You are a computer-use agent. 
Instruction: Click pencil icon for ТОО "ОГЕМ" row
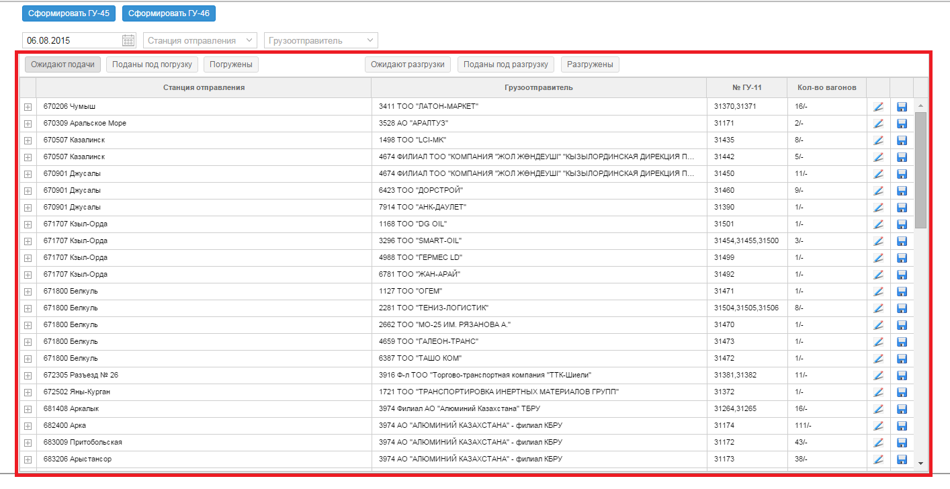(x=878, y=291)
